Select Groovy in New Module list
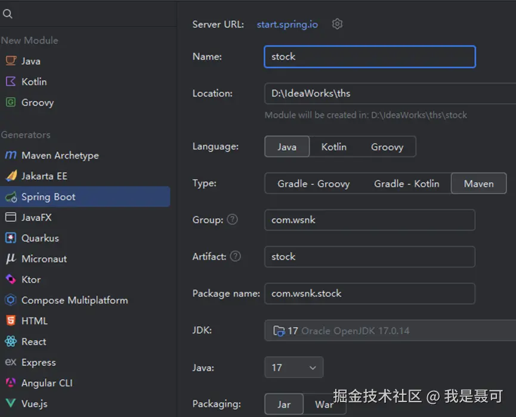 point(85,103)
